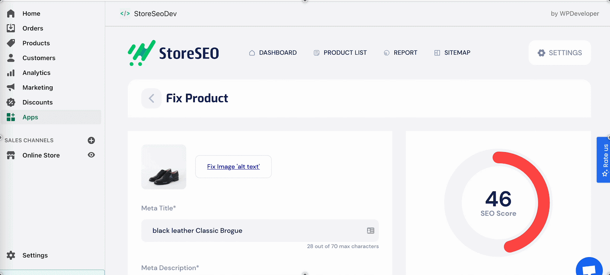Click the Discounts badge icon
Screen dimensions: 610x275
pos(11,102)
